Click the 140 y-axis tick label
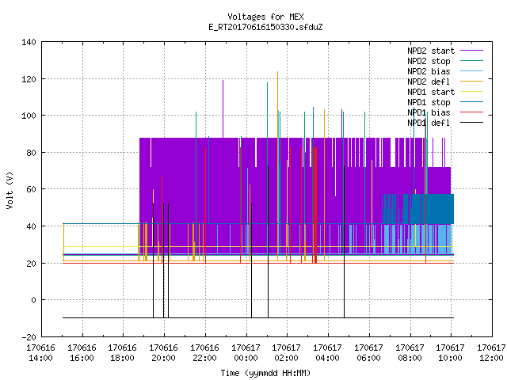 pos(29,42)
